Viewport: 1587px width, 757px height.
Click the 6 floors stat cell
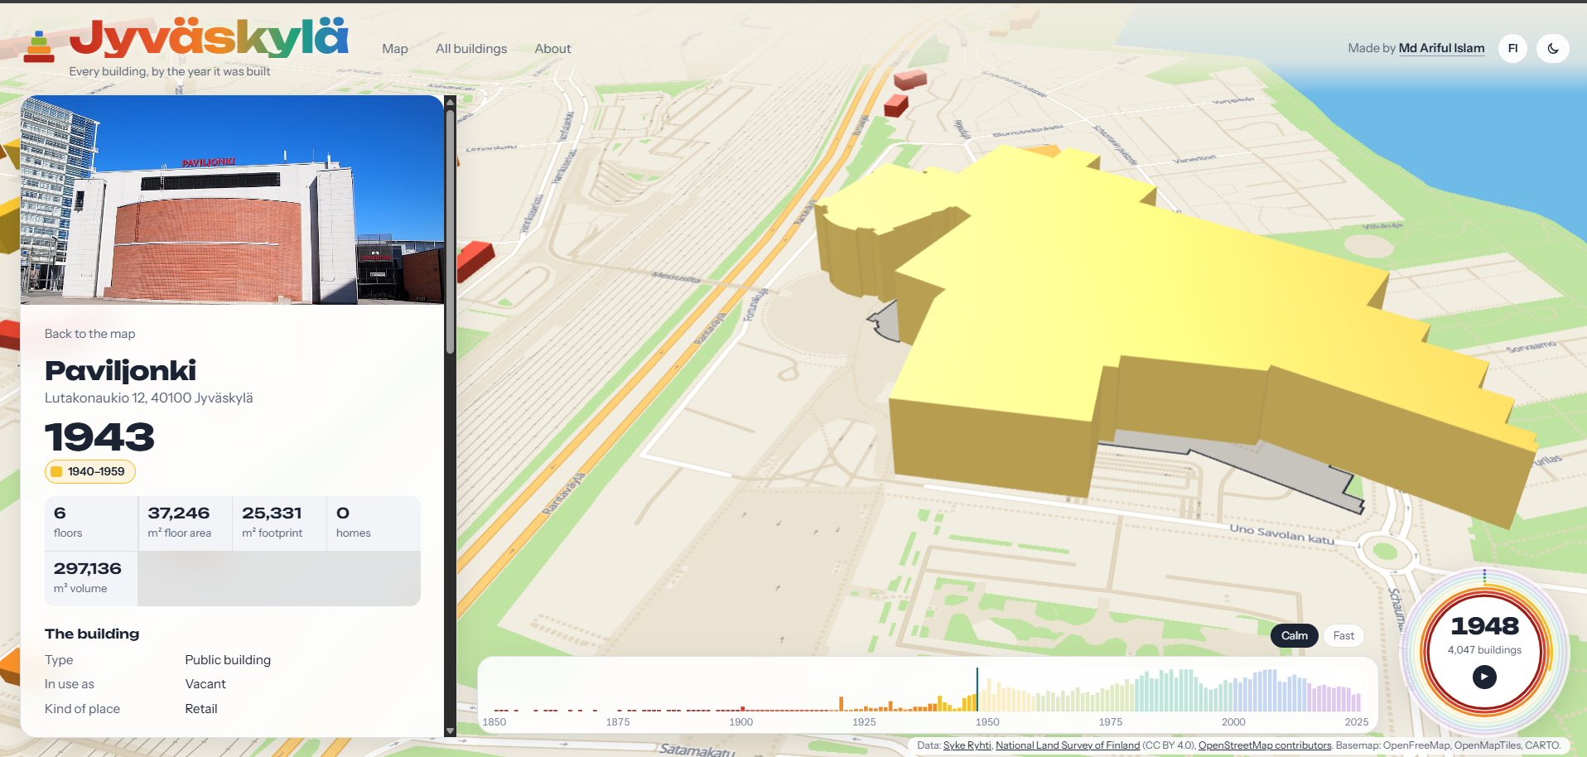(x=91, y=523)
